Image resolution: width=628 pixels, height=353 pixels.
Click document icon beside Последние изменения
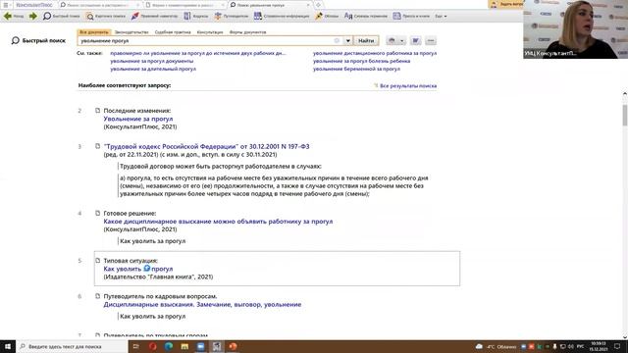click(97, 111)
